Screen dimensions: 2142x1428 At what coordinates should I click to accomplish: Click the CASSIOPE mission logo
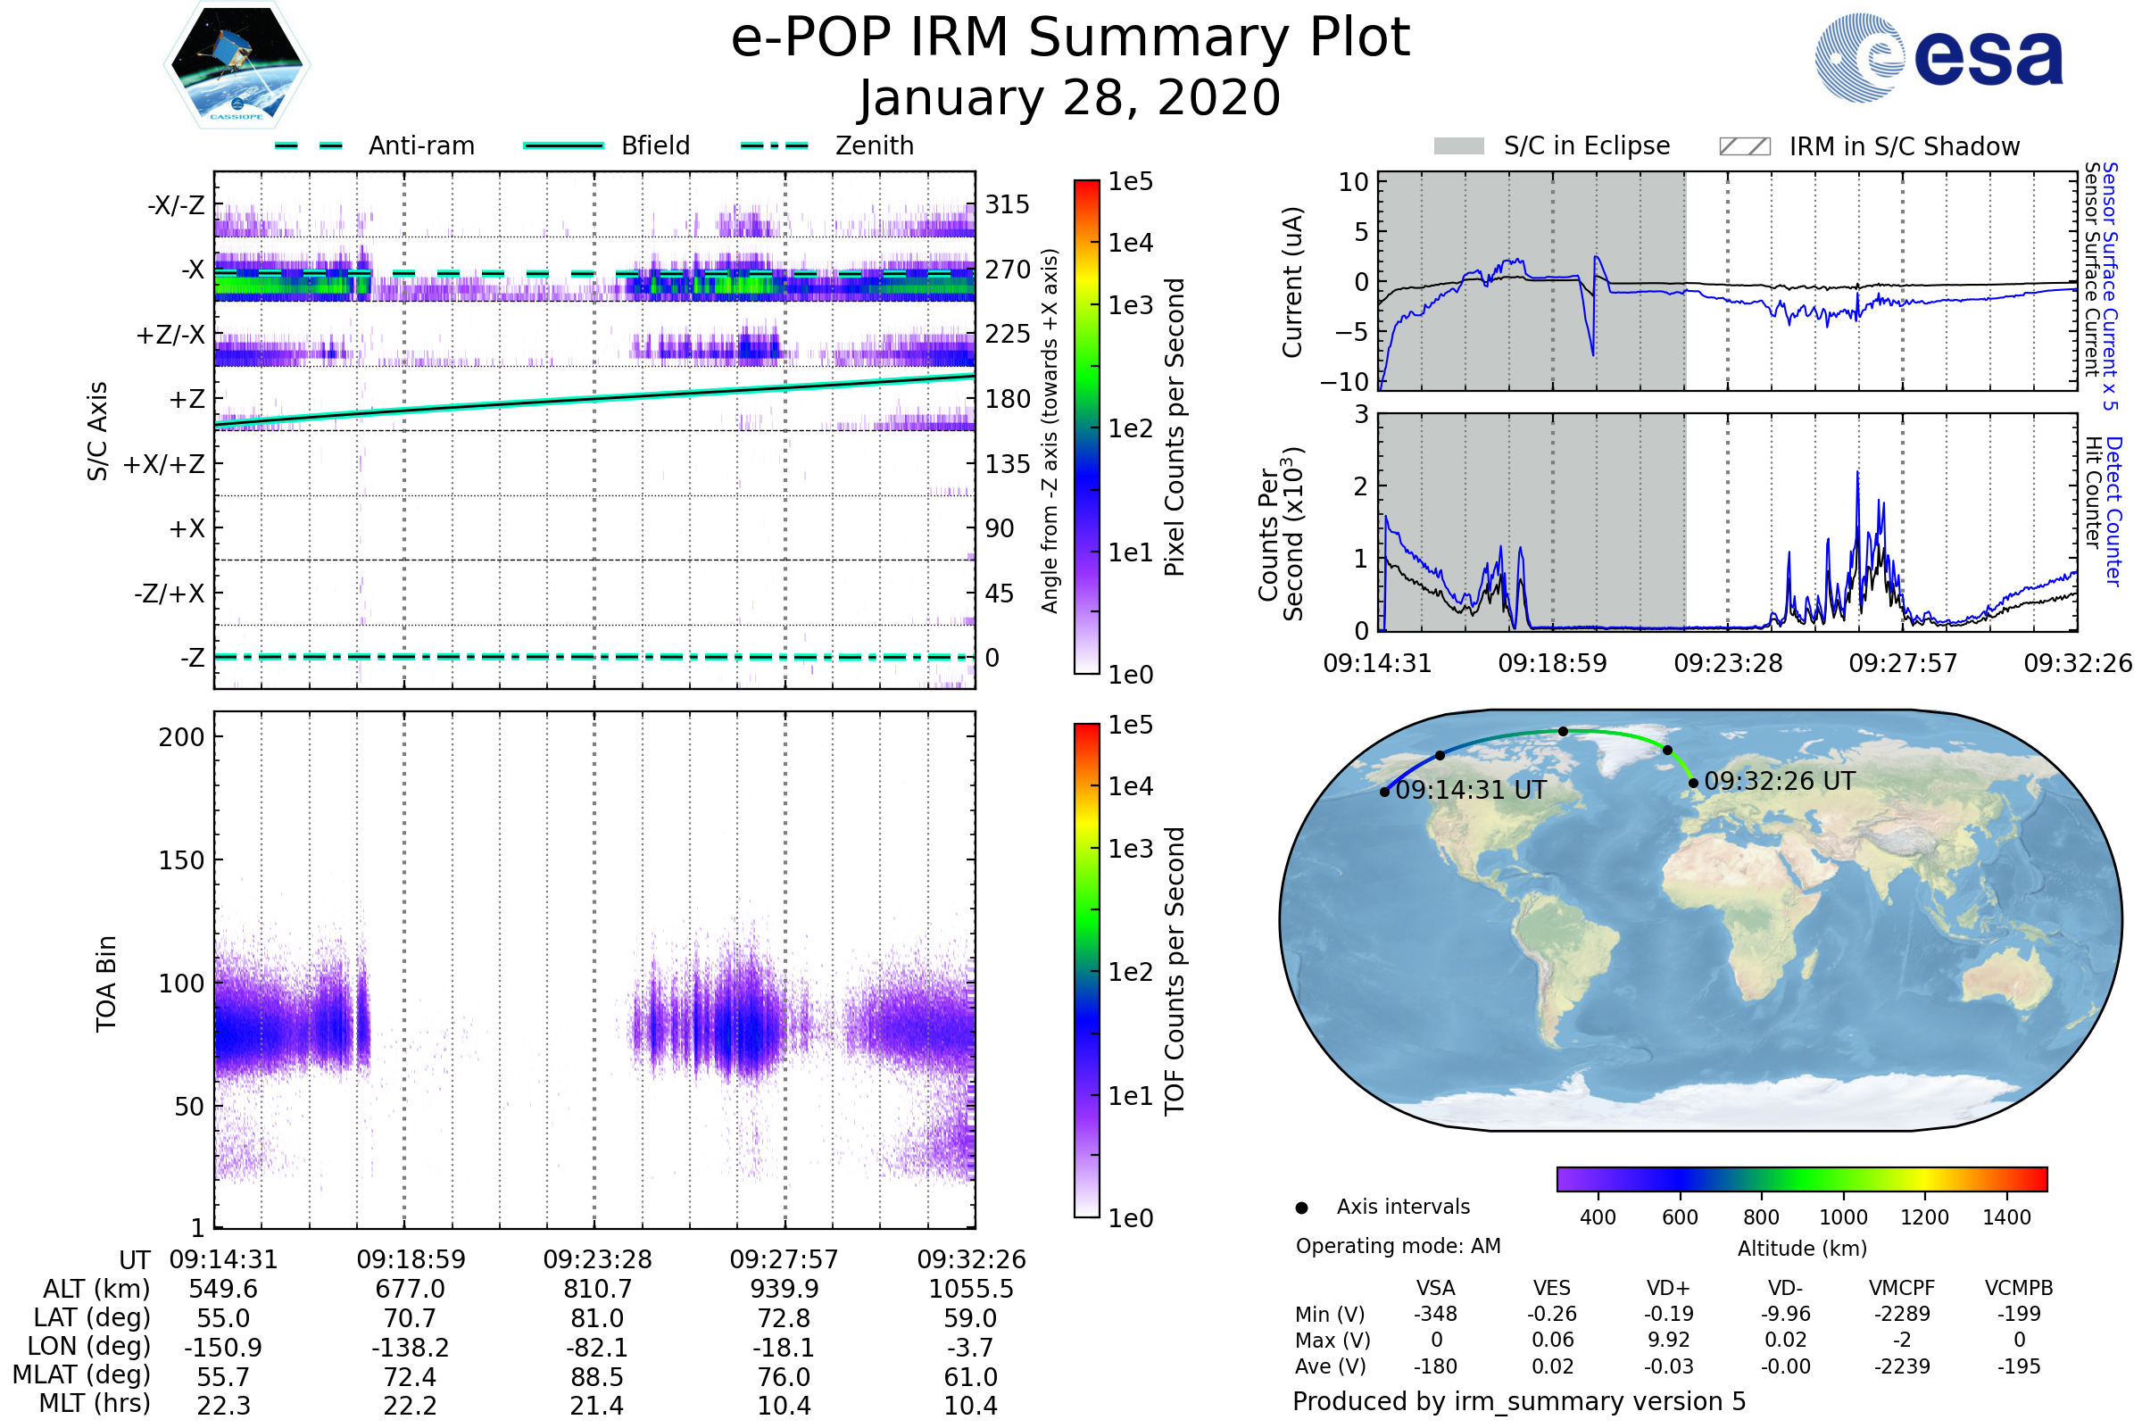[x=237, y=65]
